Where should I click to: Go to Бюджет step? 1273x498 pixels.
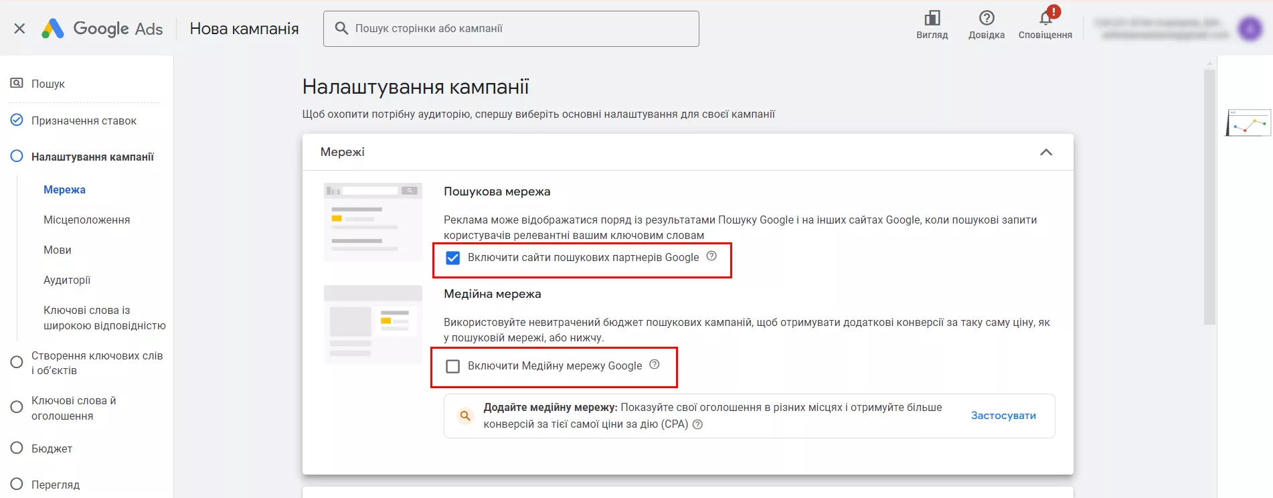coord(52,448)
